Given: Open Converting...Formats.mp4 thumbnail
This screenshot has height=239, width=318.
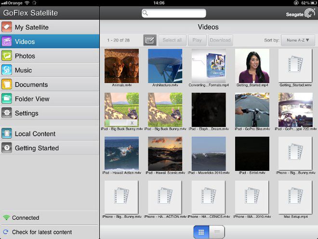Looking at the screenshot, I should pyautogui.click(x=209, y=66).
